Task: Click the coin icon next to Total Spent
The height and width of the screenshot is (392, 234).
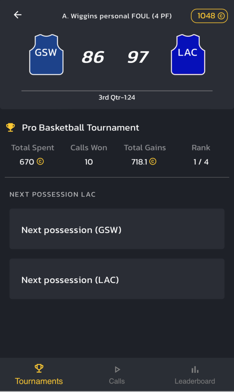Action: coord(40,162)
